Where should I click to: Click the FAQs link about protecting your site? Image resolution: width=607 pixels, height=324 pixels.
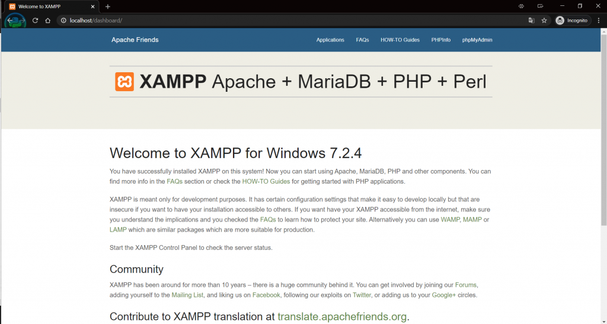click(268, 220)
